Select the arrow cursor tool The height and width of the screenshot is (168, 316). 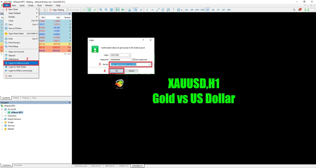point(136,10)
